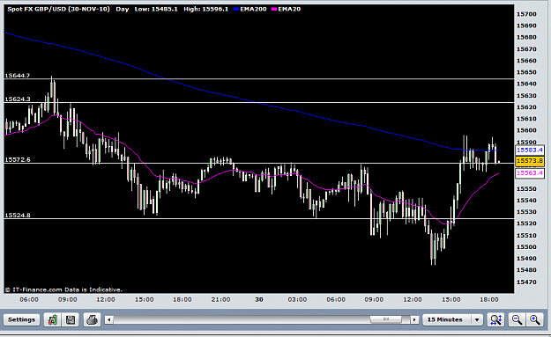Click the 15572.6 horizontal line label
This screenshot has width=551, height=337.
click(18, 159)
